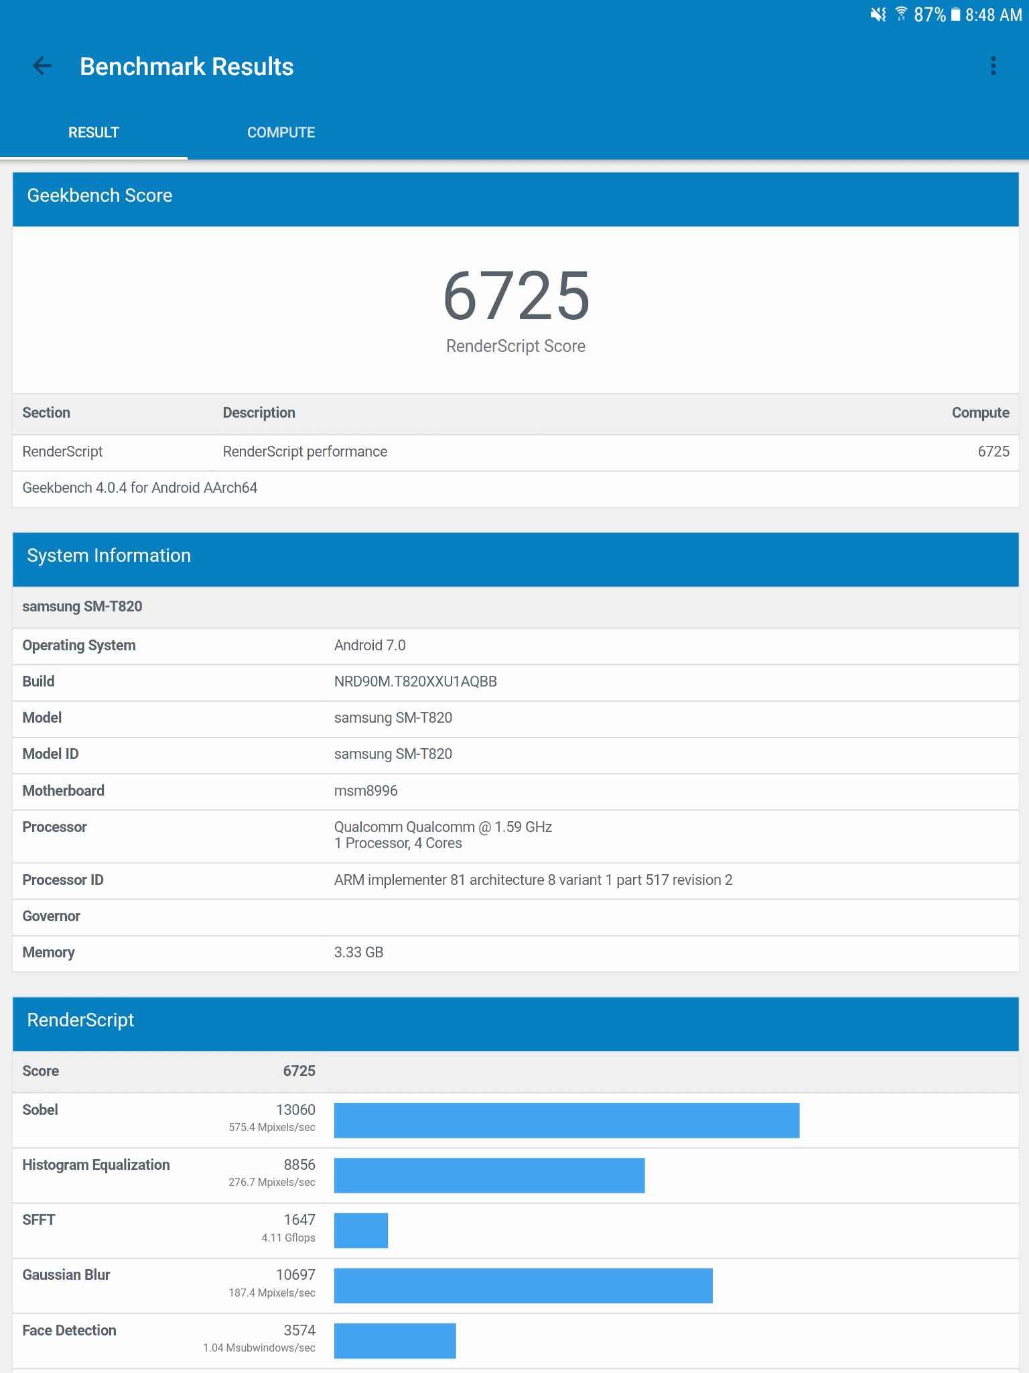
Task: Tap the Build label
Action: (38, 682)
